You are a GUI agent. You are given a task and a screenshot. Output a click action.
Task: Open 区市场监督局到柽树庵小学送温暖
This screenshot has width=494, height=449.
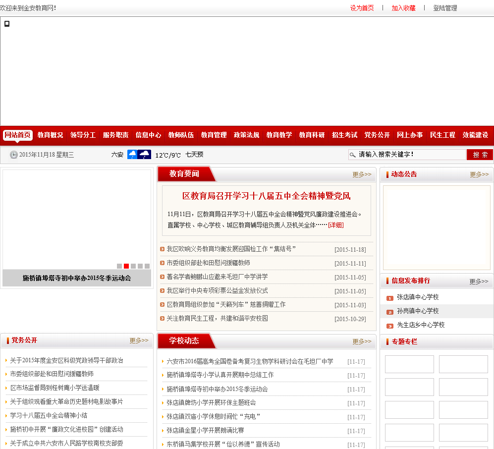(55, 388)
